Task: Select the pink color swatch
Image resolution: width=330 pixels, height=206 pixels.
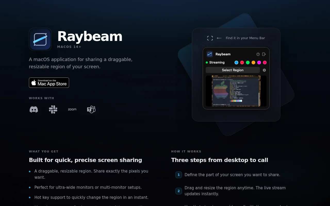Action: 265,63
